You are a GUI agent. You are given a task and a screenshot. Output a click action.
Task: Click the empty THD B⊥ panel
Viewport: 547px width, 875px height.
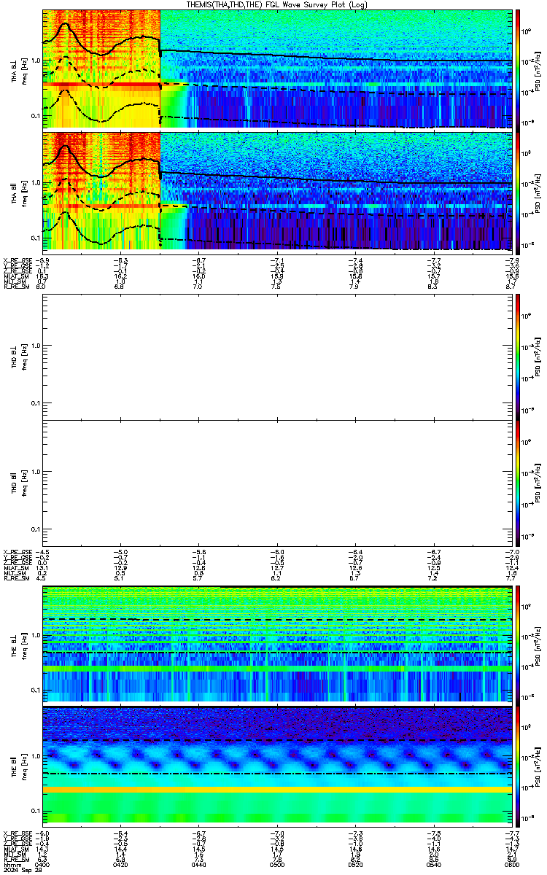[277, 357]
